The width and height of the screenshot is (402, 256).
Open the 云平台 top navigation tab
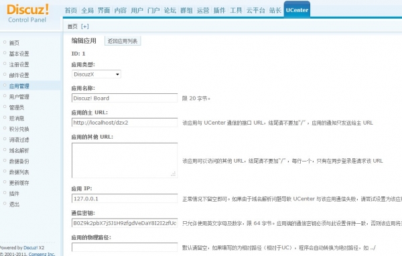pyautogui.click(x=256, y=11)
